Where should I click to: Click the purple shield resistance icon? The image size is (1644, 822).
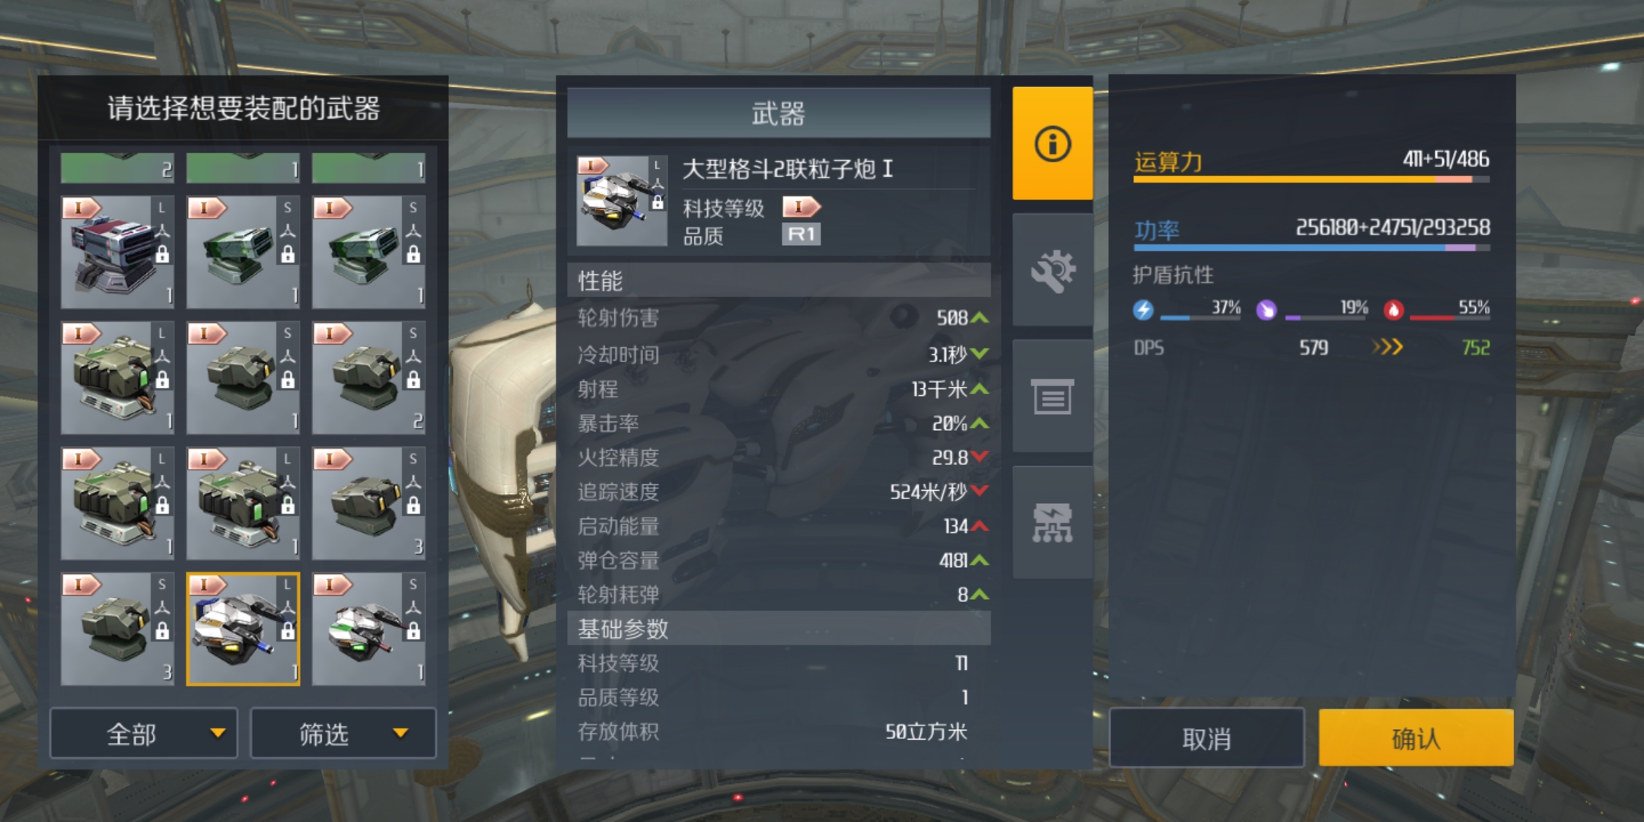(1266, 310)
